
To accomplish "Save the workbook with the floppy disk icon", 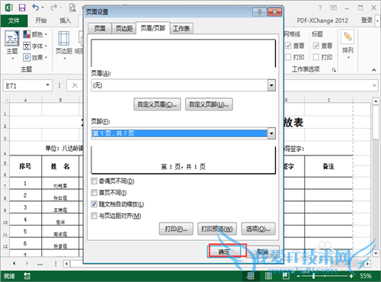I will click(22, 8).
